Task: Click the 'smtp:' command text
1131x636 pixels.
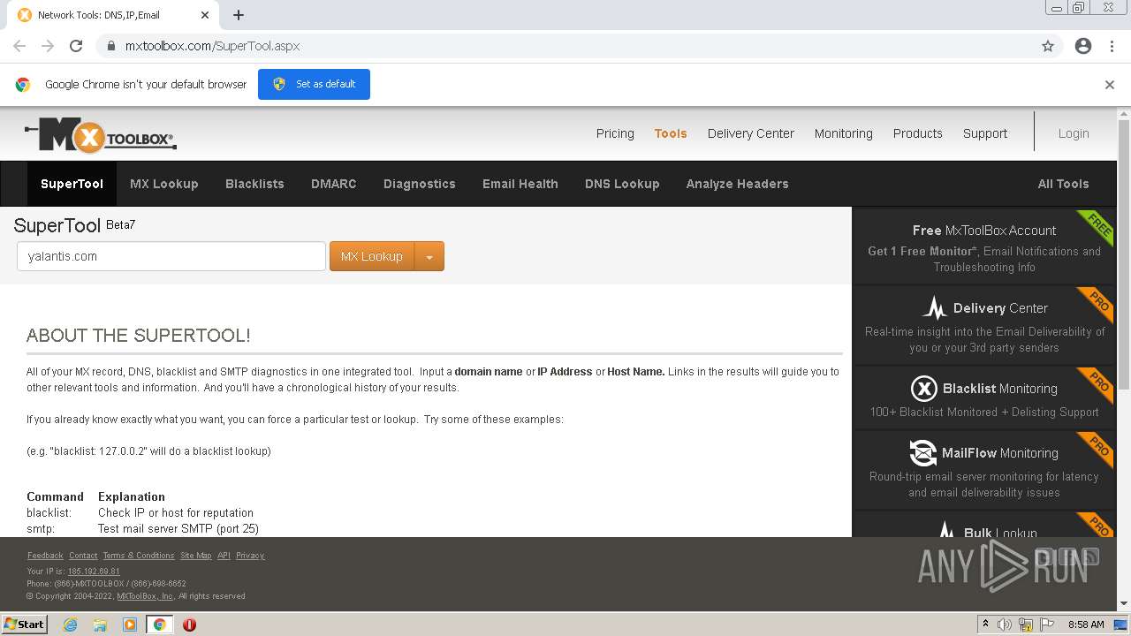Action: [41, 528]
